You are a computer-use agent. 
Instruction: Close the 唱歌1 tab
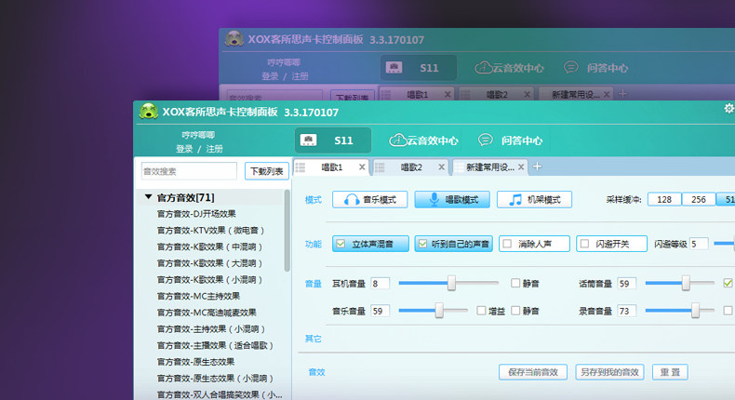pos(362,167)
